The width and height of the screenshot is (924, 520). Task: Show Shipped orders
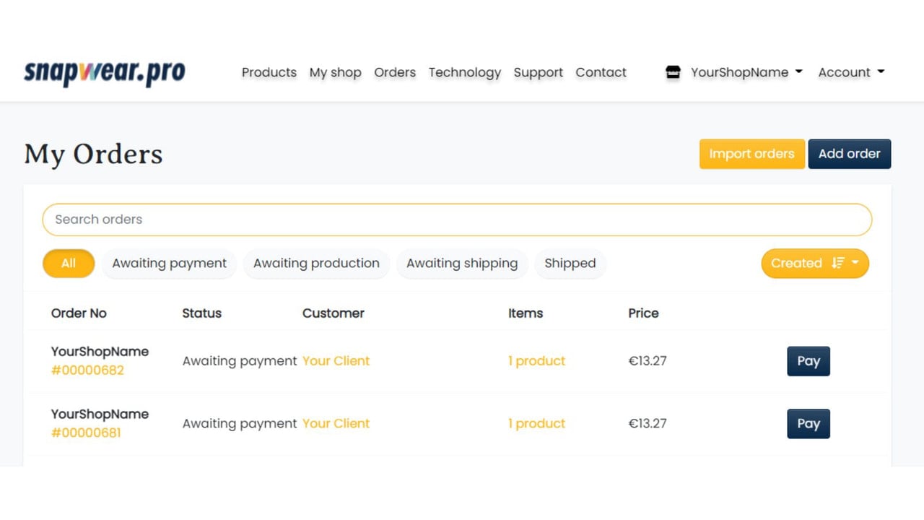point(570,264)
